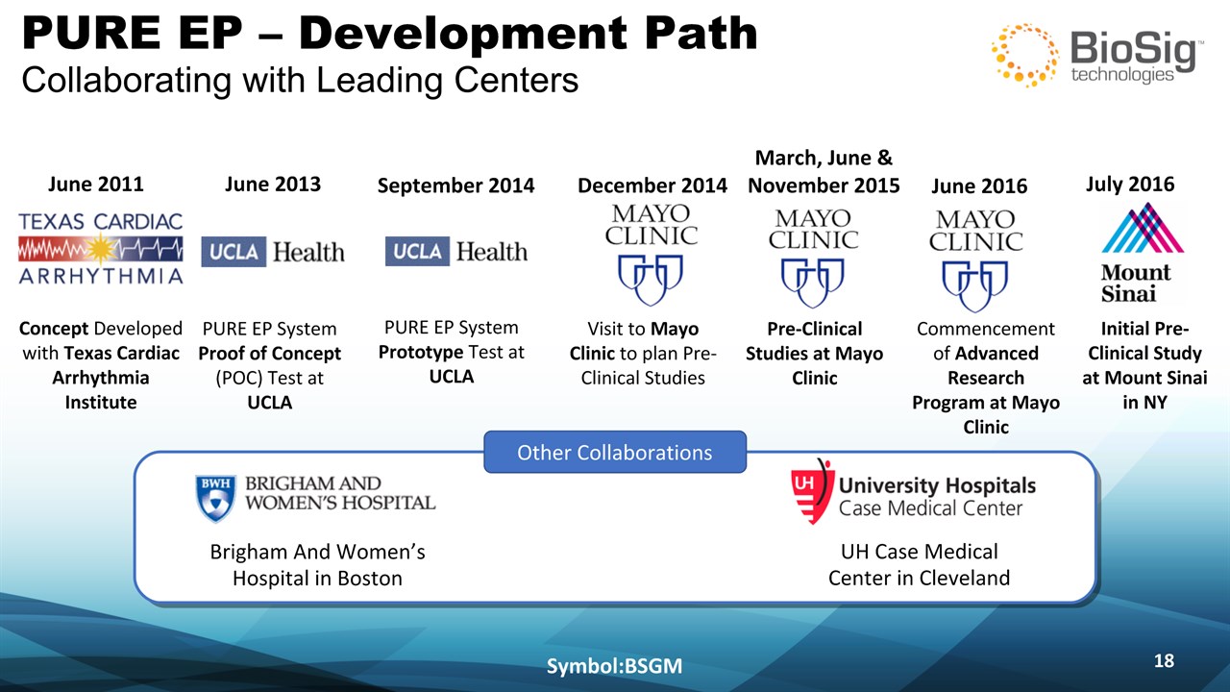Screen dimensions: 1230x692
Task: Click slide page number 18
Action: tap(1163, 660)
